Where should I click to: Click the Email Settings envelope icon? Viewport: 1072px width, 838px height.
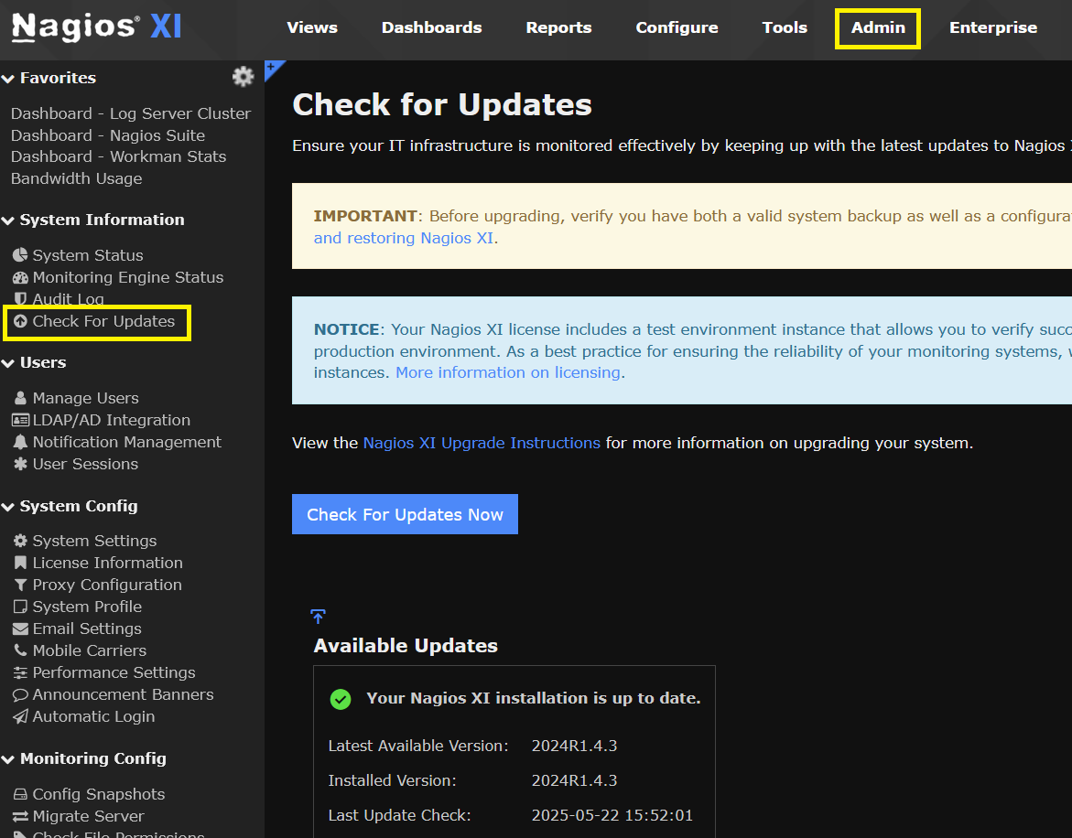[20, 628]
